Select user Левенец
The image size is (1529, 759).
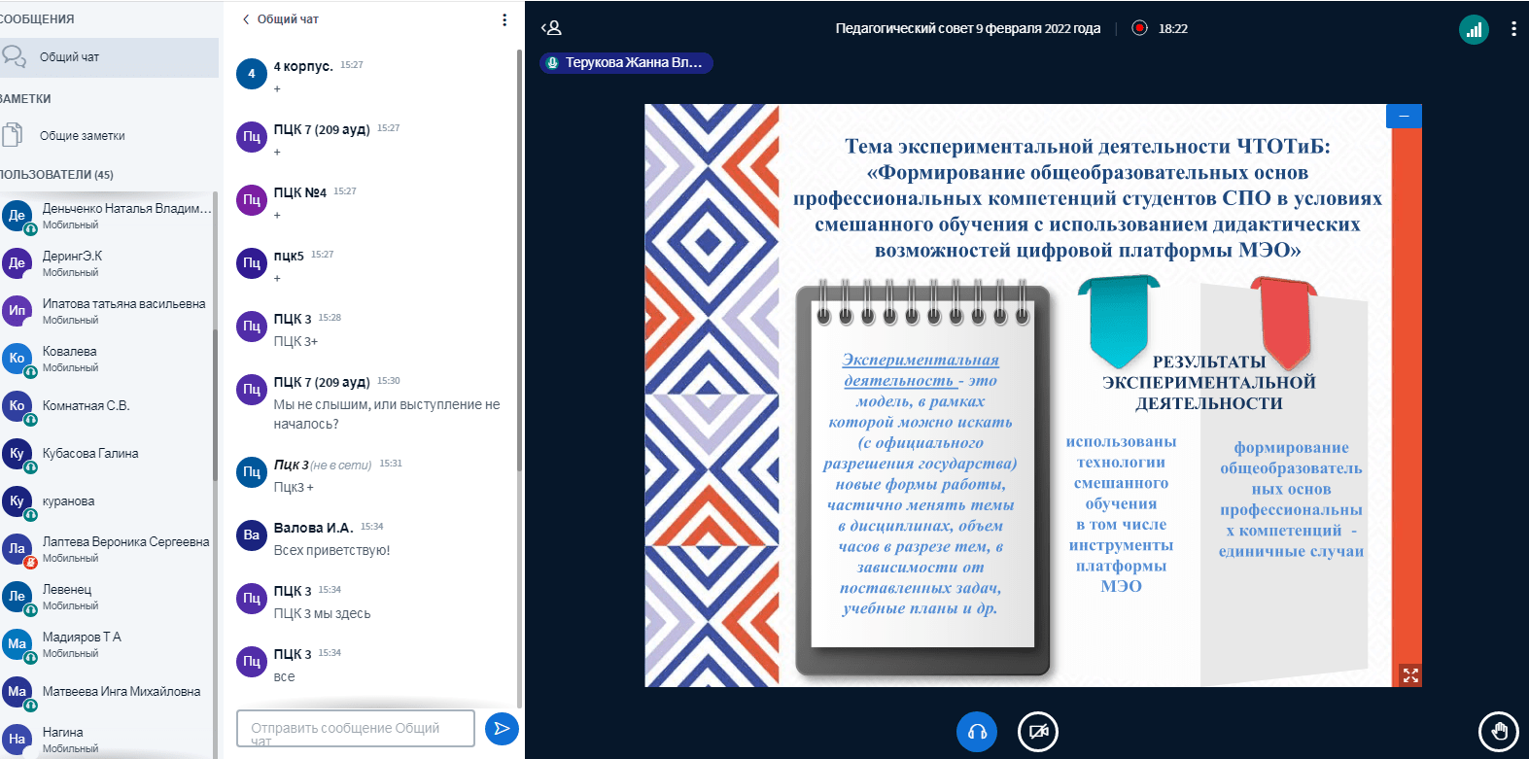click(107, 597)
